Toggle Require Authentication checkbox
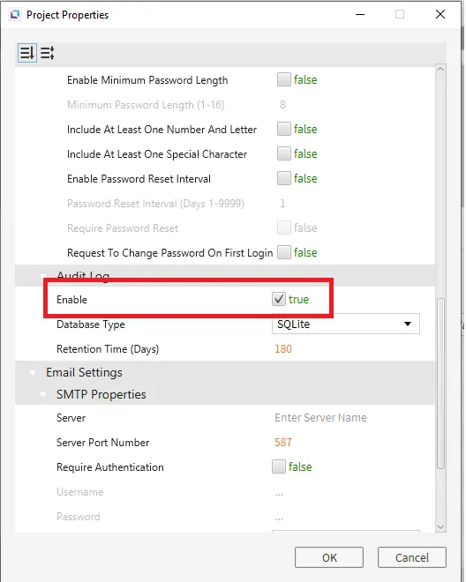 coord(279,467)
